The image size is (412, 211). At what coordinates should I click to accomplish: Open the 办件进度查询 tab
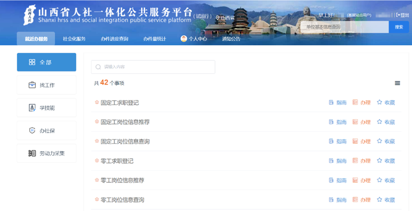[x=115, y=39]
